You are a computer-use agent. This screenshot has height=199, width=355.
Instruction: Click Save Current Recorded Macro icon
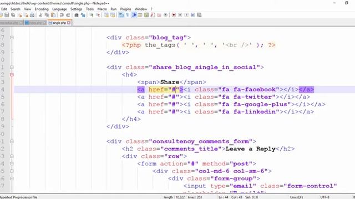coord(199,15)
